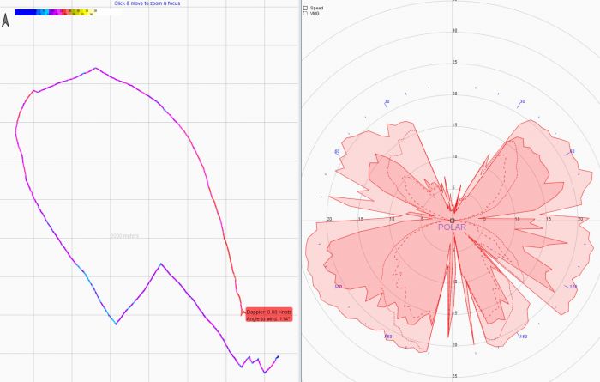Click the square marker at polar center
600x382 pixels.
453,220
